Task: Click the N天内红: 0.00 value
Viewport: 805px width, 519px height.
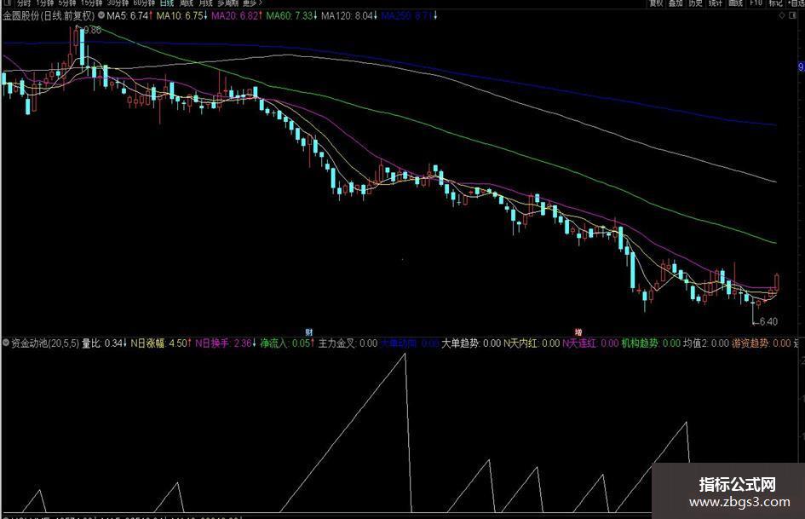Action: pos(532,343)
